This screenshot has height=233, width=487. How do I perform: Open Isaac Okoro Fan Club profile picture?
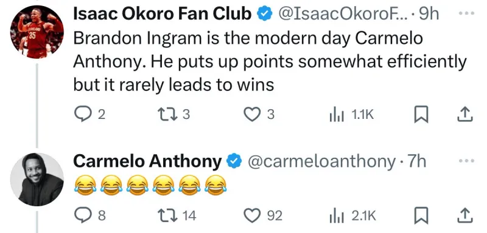tap(37, 32)
